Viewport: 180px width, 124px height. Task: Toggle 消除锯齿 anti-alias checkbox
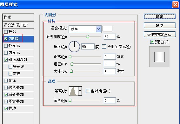coord(88,91)
